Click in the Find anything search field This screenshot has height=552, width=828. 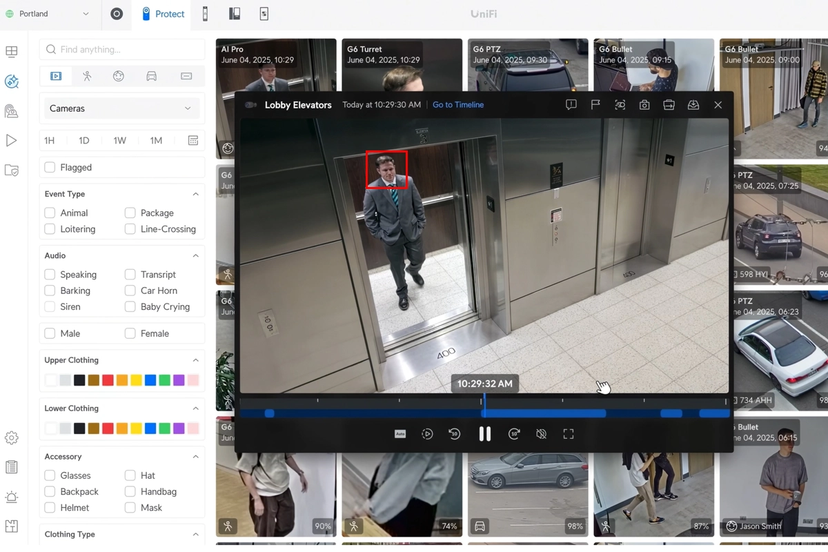pos(122,50)
